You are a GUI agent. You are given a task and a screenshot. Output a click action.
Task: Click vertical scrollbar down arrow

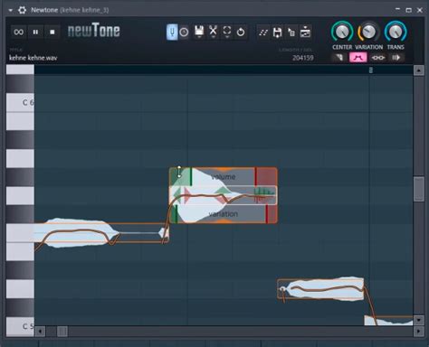[x=418, y=320]
